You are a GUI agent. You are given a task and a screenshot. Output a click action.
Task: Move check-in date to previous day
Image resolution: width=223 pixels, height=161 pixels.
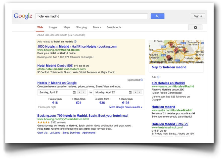[79, 92]
